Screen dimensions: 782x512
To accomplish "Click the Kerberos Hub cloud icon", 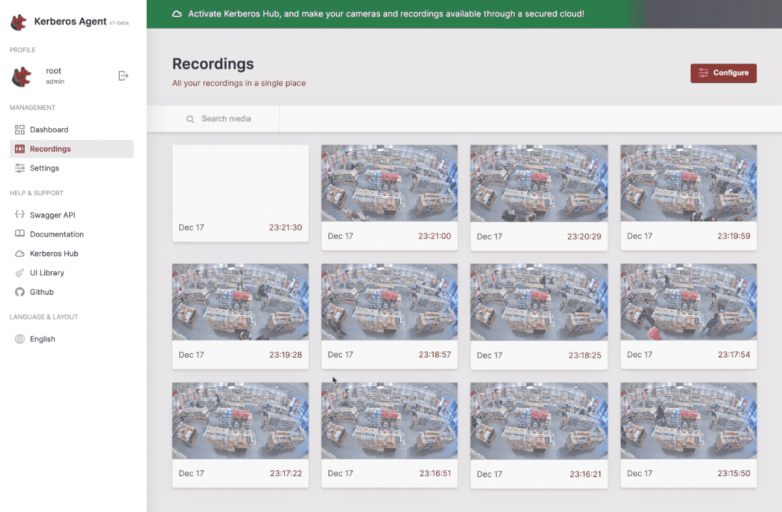I will click(18, 253).
